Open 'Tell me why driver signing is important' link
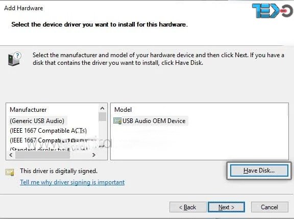294x219 pixels. click(72, 182)
